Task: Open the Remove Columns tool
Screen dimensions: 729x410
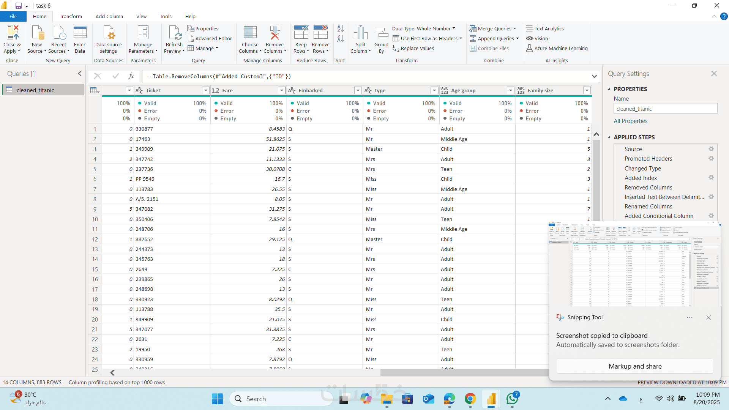Action: [x=275, y=33]
